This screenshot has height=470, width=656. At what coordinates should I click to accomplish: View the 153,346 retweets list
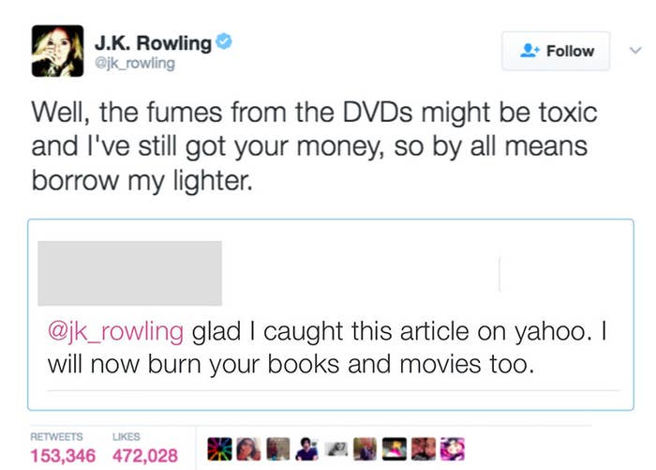pos(63,456)
